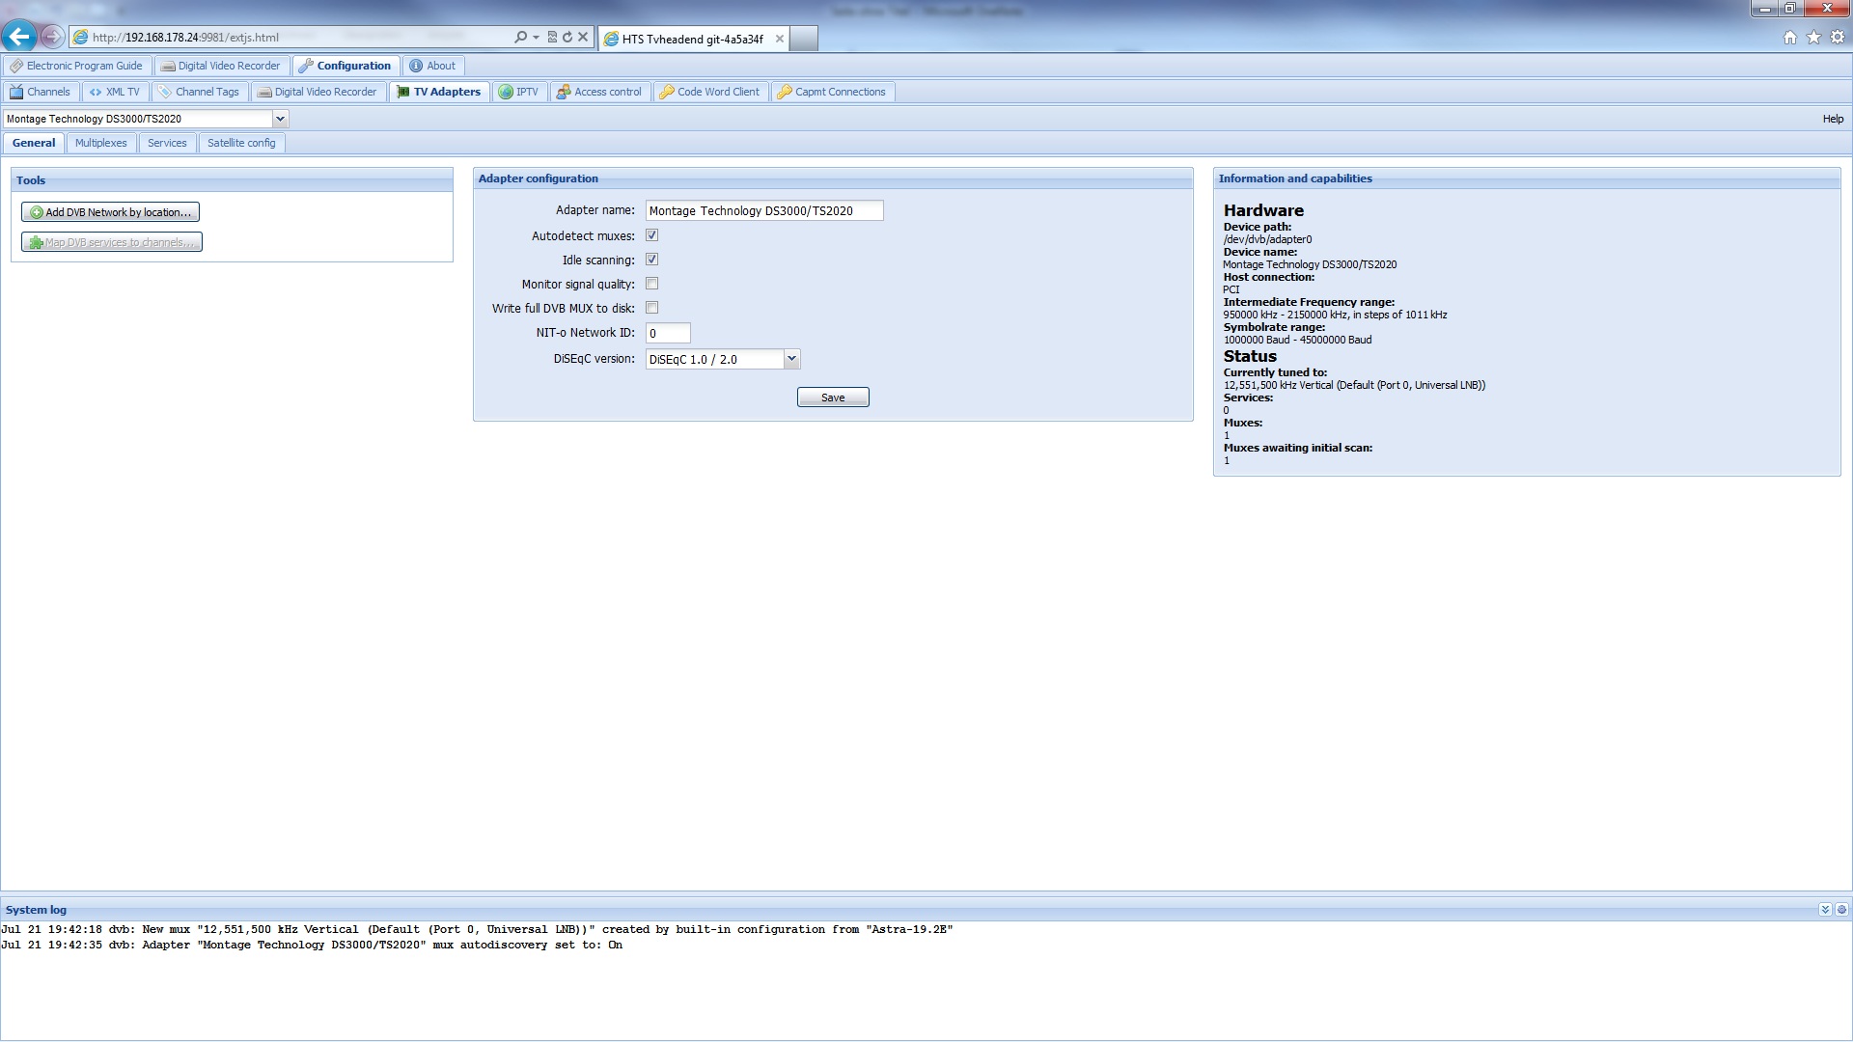
Task: Expand the DiSEqC version dropdown
Action: point(791,359)
